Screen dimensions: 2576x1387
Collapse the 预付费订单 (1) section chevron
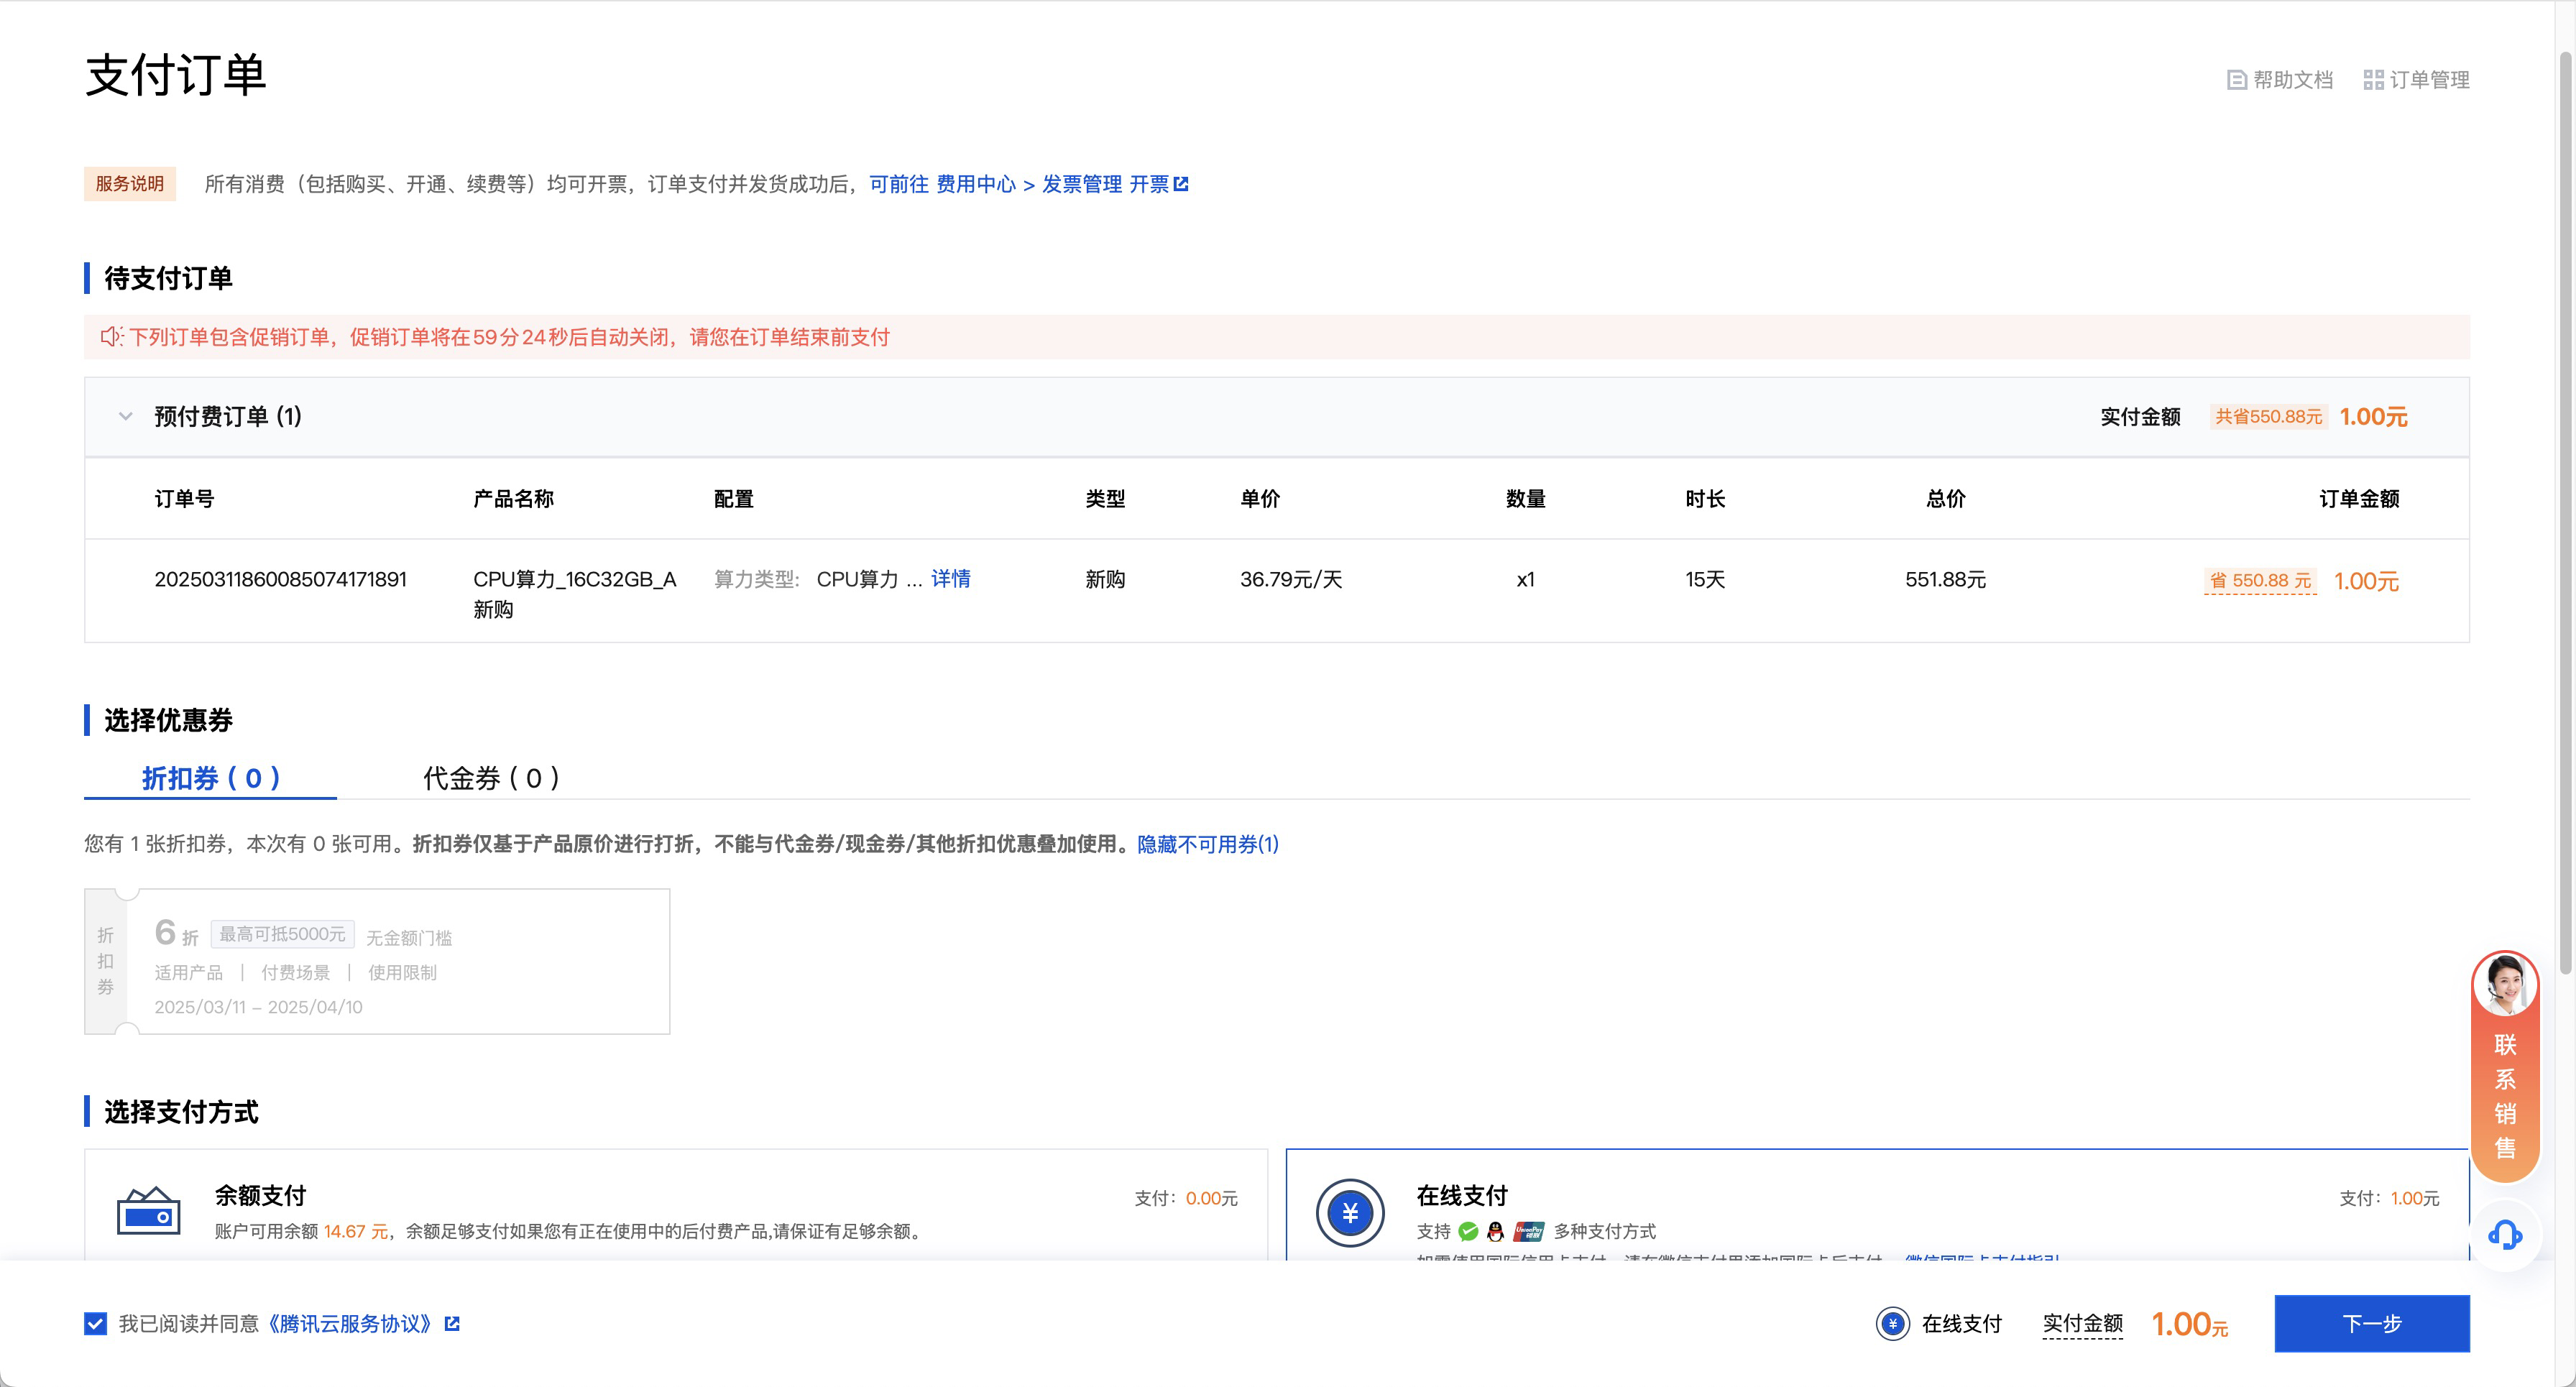[125, 416]
